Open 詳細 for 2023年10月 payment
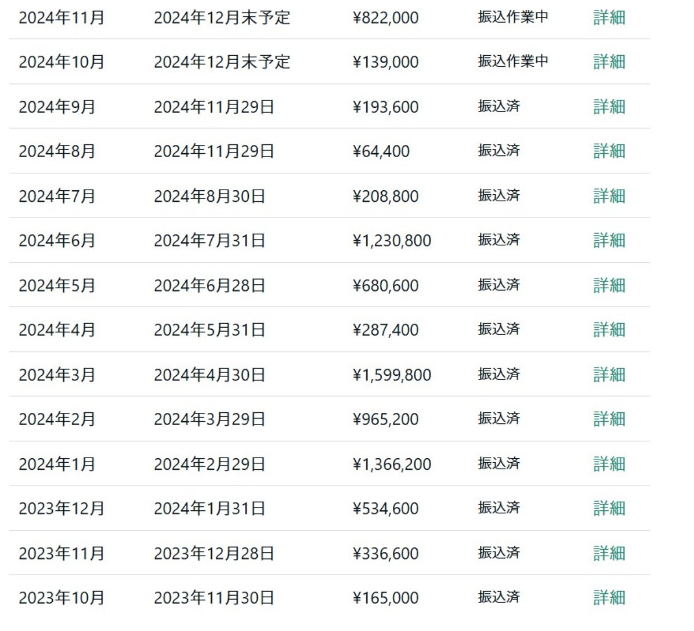Image resolution: width=694 pixels, height=631 pixels. (x=609, y=597)
